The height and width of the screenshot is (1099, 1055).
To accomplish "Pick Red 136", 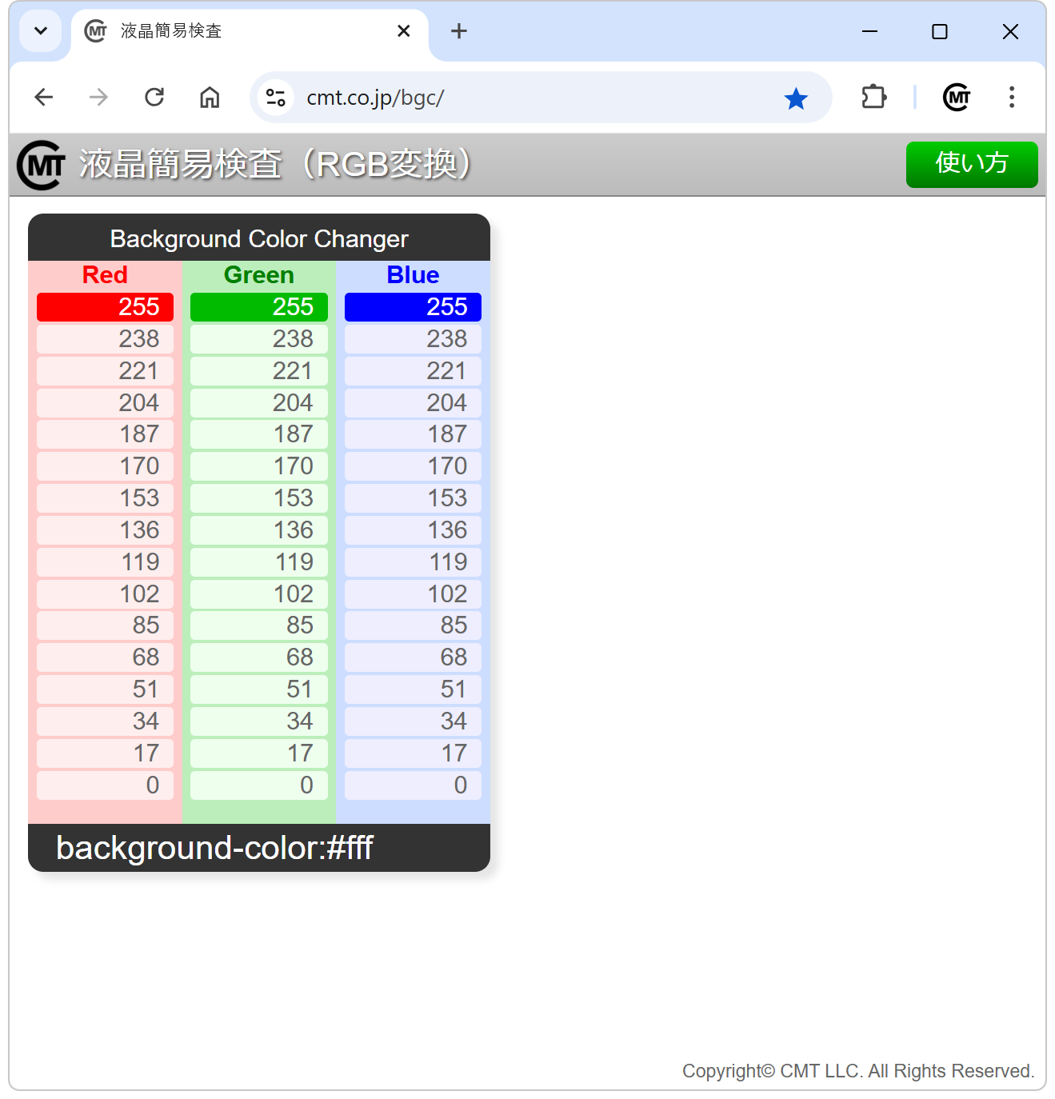I will coord(105,530).
